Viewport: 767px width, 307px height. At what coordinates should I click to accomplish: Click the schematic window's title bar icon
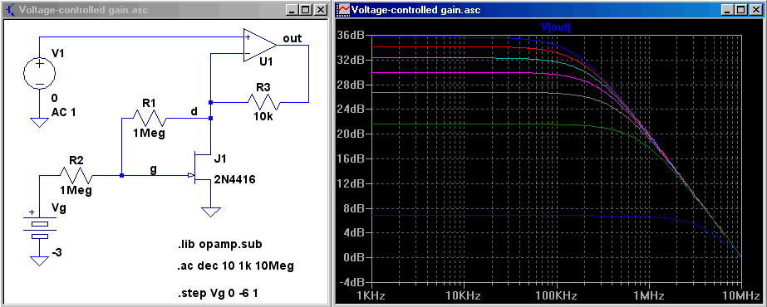coord(10,9)
